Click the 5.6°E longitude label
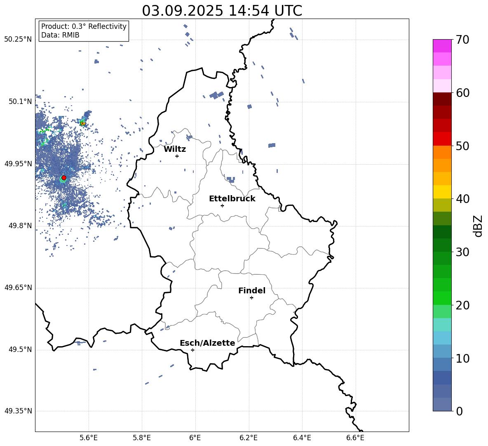This screenshot has height=446, width=488. 88,438
